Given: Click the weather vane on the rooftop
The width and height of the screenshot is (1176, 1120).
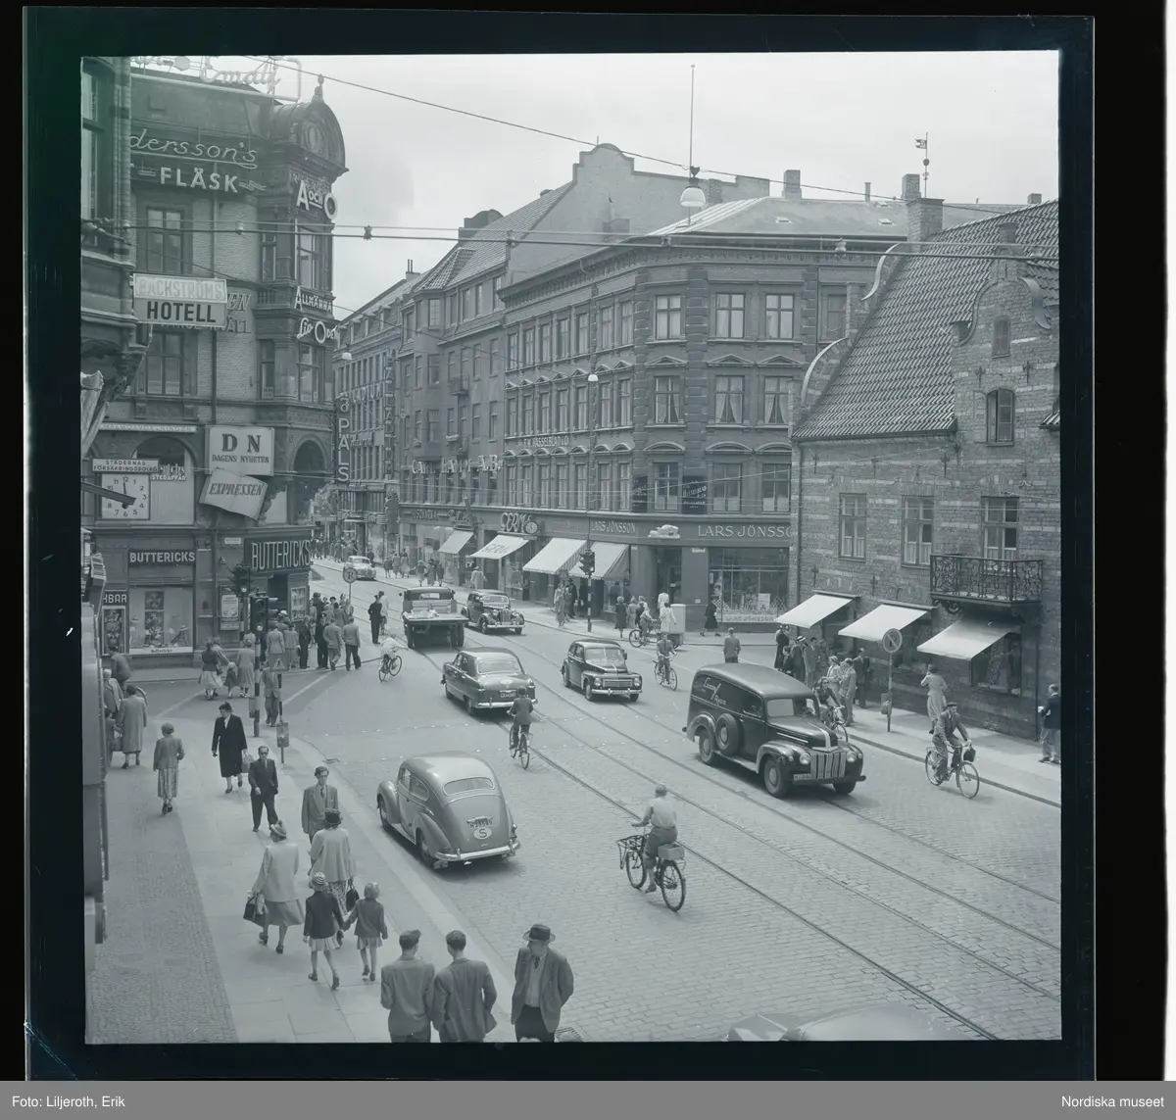Looking at the screenshot, I should tap(922, 148).
